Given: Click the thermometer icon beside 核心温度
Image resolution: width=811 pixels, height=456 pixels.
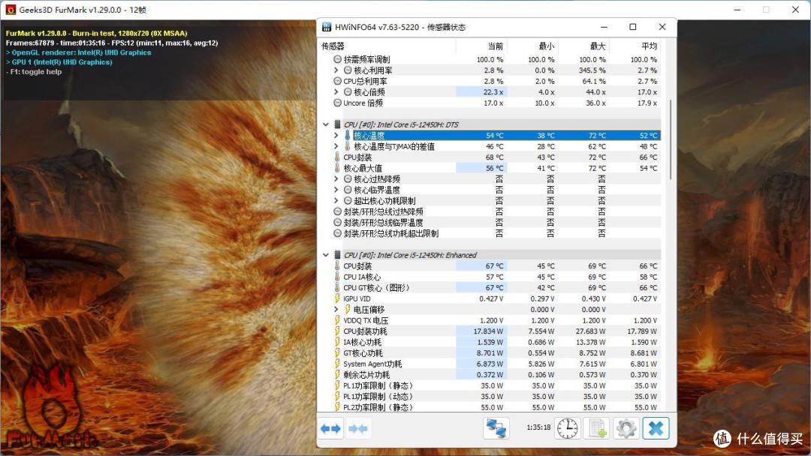Looking at the screenshot, I should pyautogui.click(x=348, y=135).
